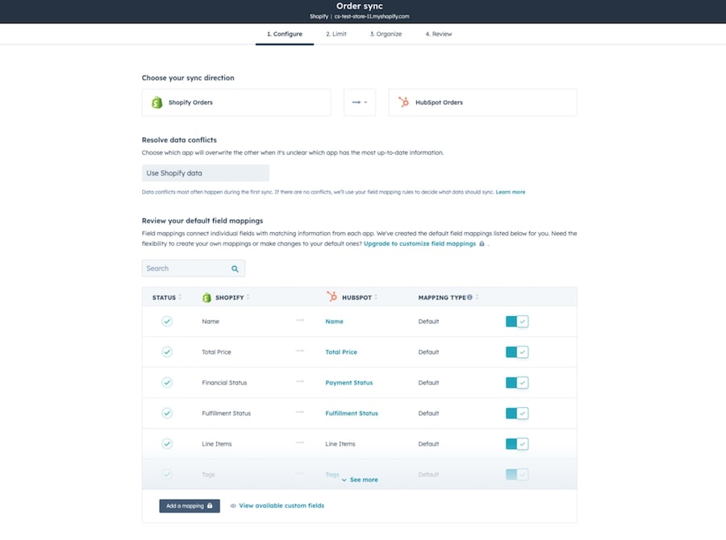Click the Add a mapping button
The width and height of the screenshot is (726, 540).
coord(190,506)
